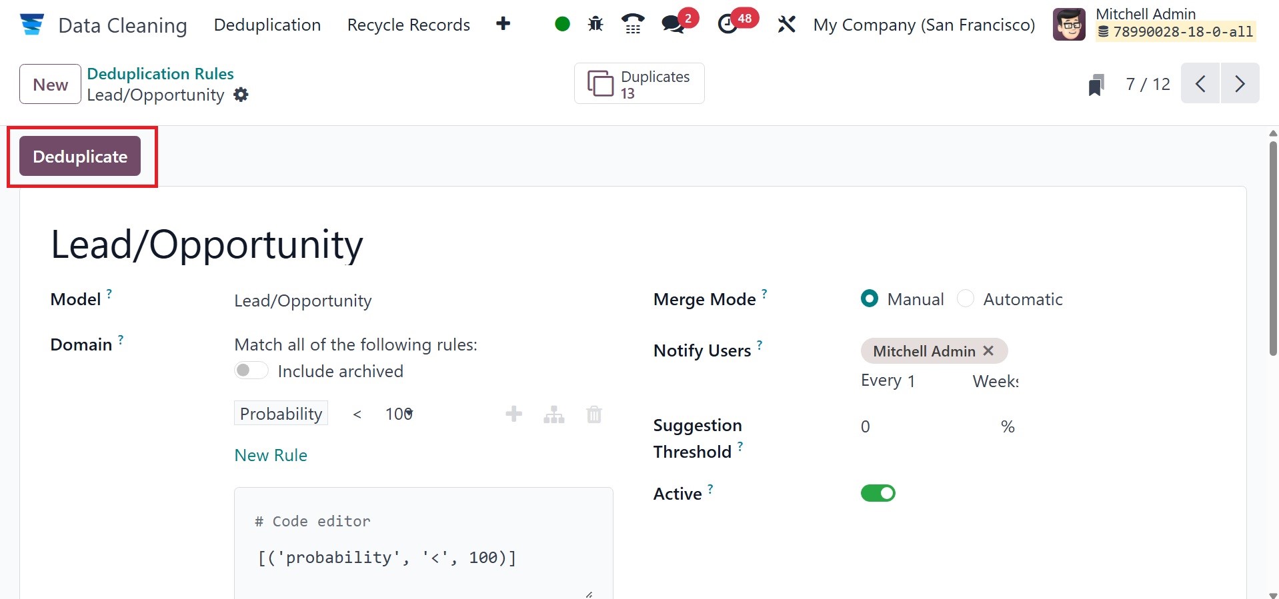Open the My Company (San Francisco) switcher
Screen dimensions: 1279x599
[x=924, y=25]
